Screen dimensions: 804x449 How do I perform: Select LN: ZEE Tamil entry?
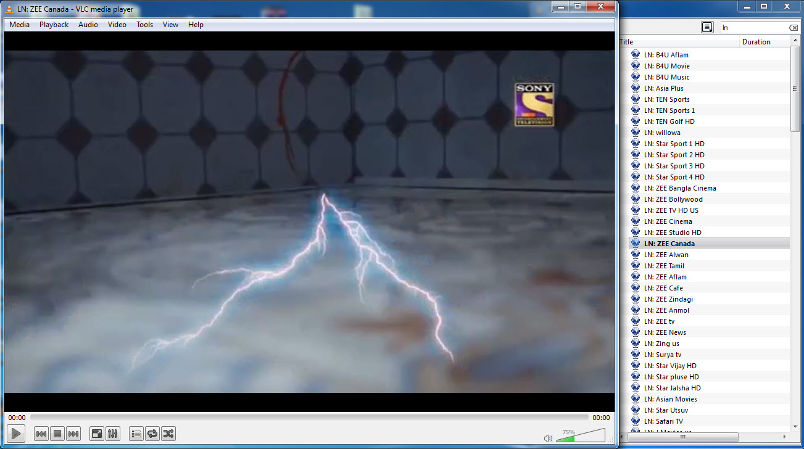665,266
